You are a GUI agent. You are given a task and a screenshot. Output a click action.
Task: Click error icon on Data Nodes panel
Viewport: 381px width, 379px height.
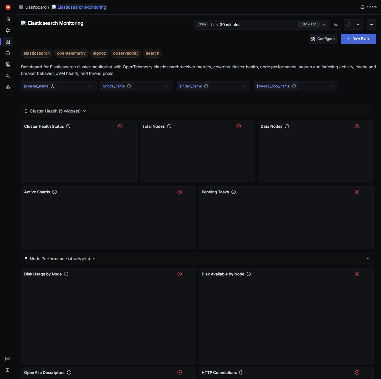coord(357,126)
